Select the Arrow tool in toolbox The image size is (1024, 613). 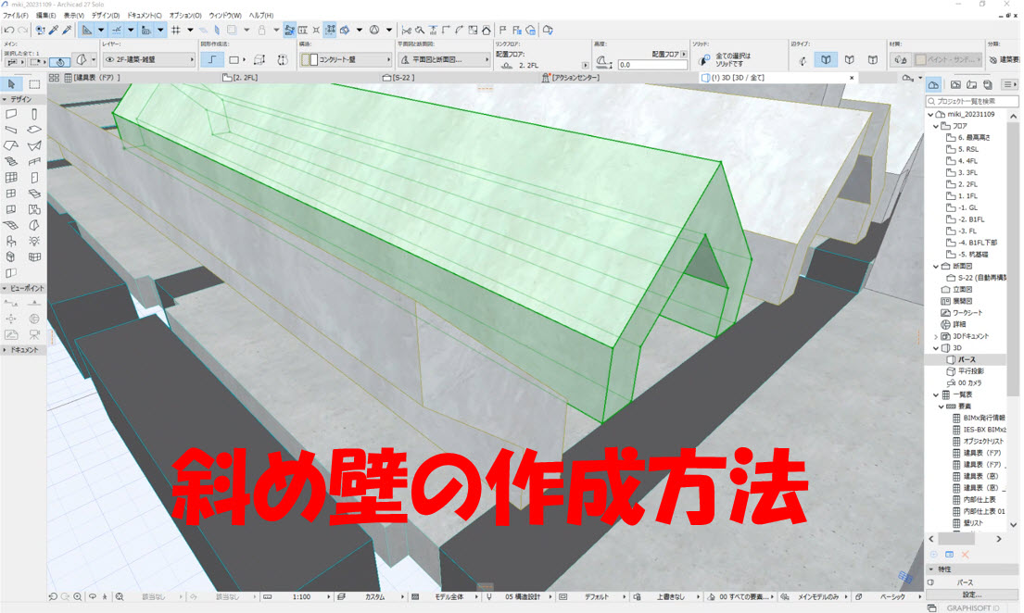click(11, 85)
